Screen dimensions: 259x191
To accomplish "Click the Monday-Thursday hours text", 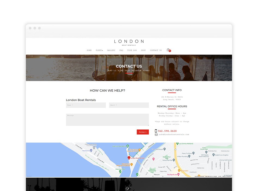I will [x=172, y=113].
